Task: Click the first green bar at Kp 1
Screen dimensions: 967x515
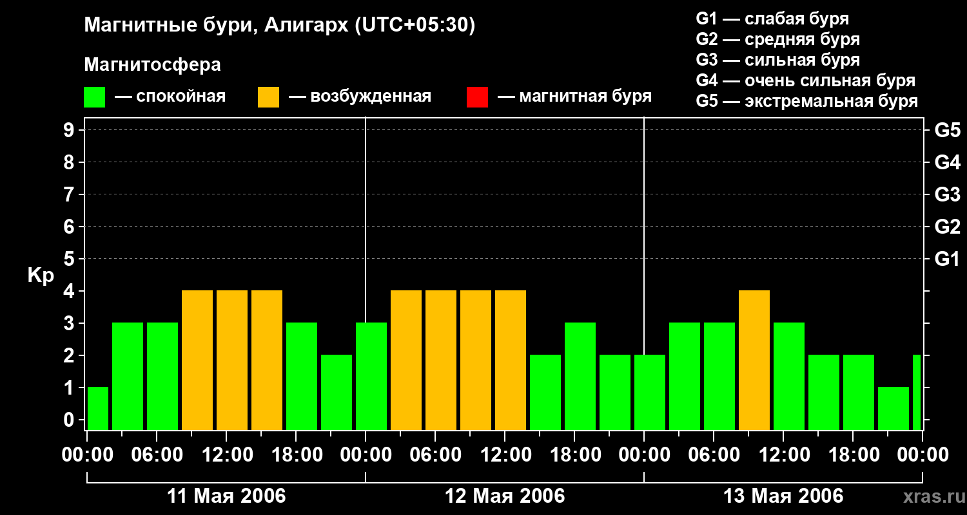Action: (98, 409)
